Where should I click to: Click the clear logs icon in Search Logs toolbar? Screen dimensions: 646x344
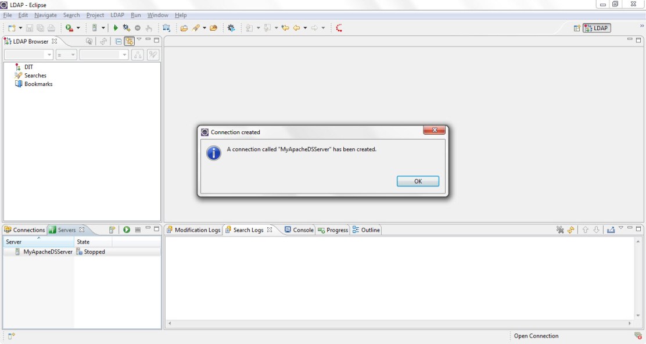[x=560, y=230]
